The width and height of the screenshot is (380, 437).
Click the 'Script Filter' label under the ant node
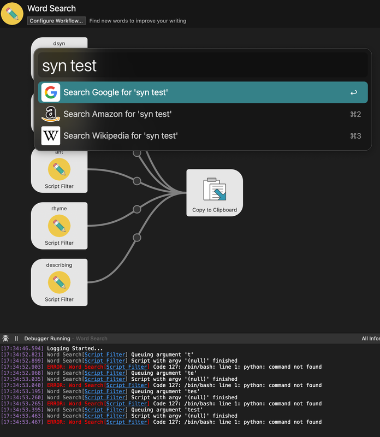tap(59, 186)
